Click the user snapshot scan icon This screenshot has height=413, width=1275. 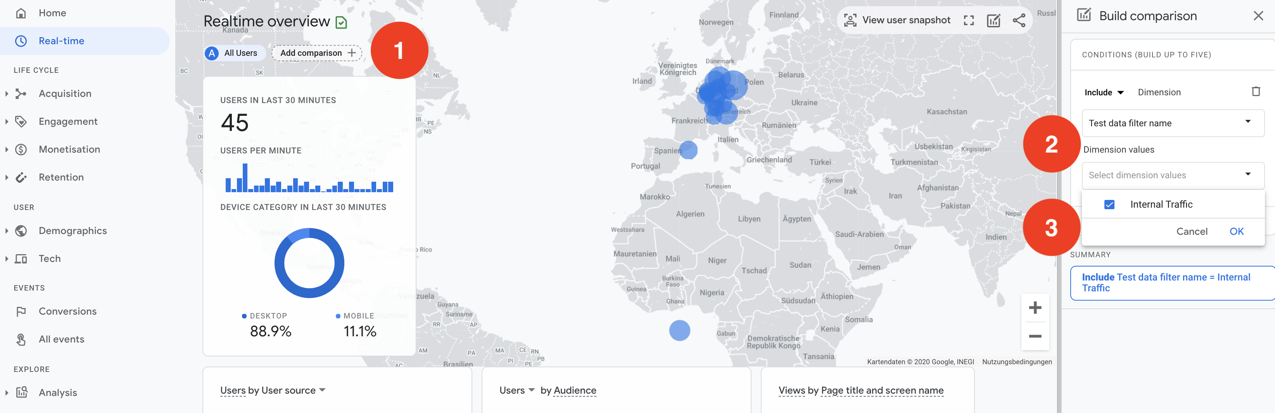click(x=850, y=20)
